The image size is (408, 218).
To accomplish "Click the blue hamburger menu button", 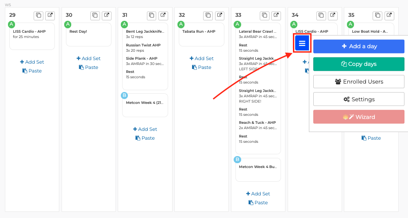I will tap(302, 43).
